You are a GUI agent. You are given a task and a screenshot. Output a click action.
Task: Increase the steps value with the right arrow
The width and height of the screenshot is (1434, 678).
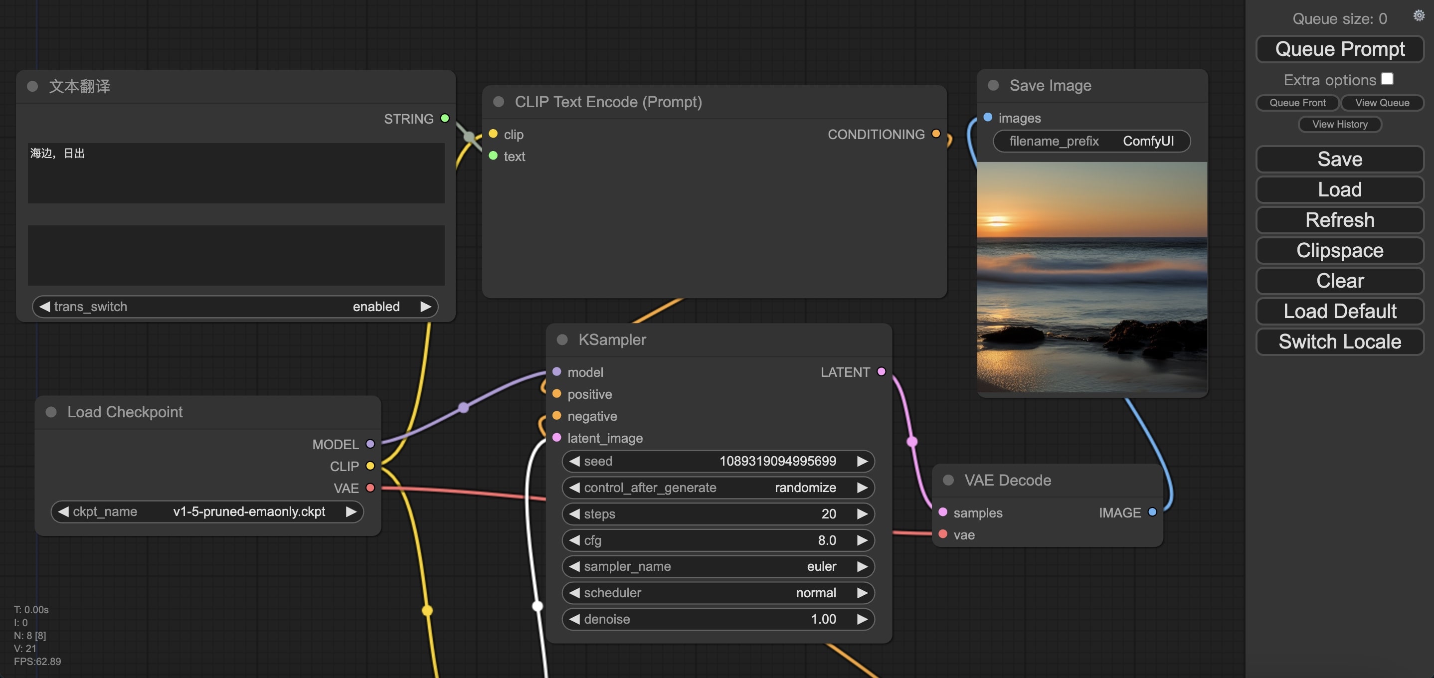point(862,514)
